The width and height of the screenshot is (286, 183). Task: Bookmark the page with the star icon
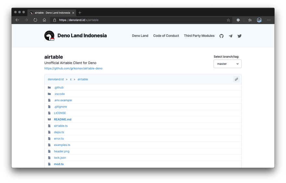(x=228, y=20)
